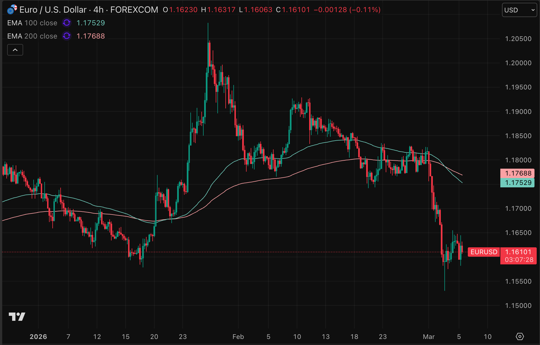Click the Mar date on time axis
Image resolution: width=540 pixels, height=345 pixels.
pyautogui.click(x=429, y=337)
